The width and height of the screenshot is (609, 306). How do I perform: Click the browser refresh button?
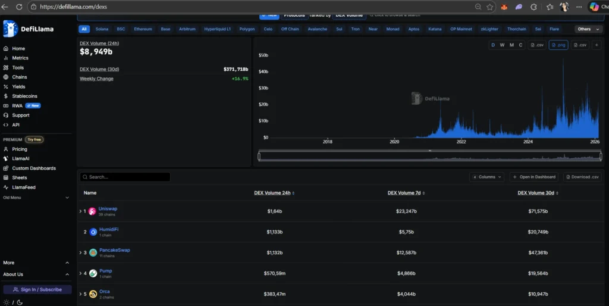19,7
